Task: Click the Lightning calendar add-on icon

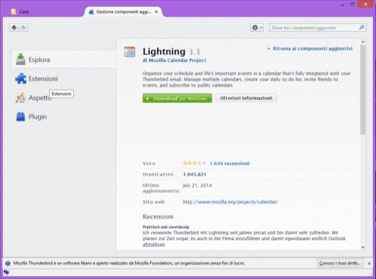Action: [x=130, y=52]
